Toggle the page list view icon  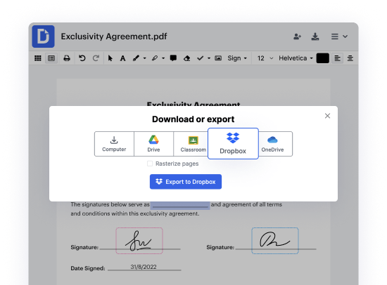tap(51, 58)
